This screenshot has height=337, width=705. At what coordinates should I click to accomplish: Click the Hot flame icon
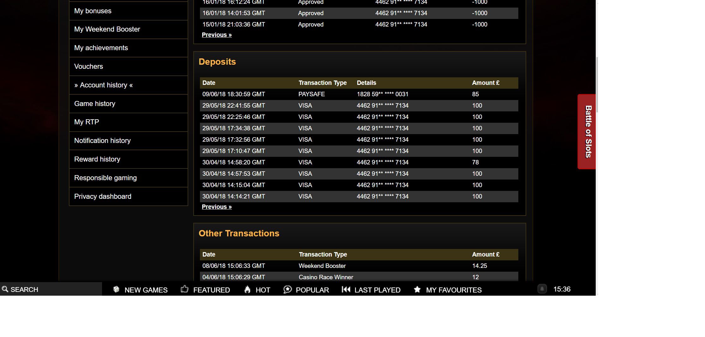click(247, 289)
